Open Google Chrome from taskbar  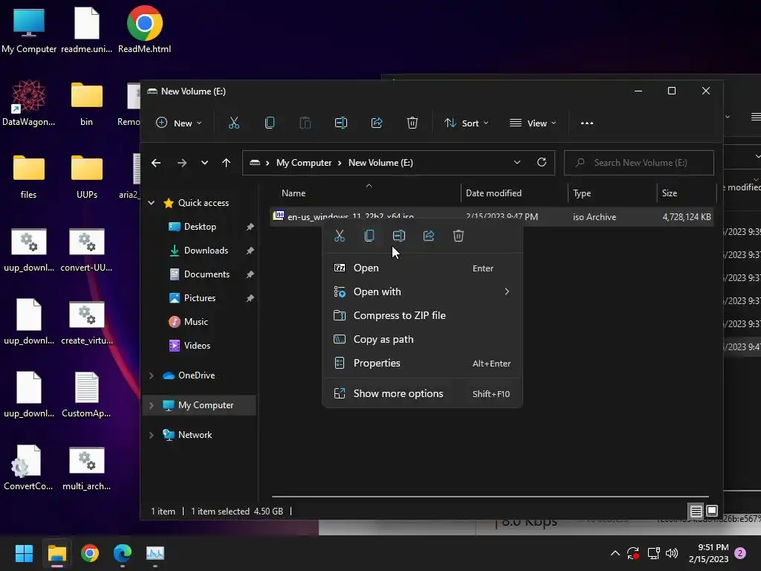90,553
